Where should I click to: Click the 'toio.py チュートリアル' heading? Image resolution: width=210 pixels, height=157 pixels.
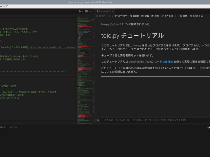click(x=133, y=36)
